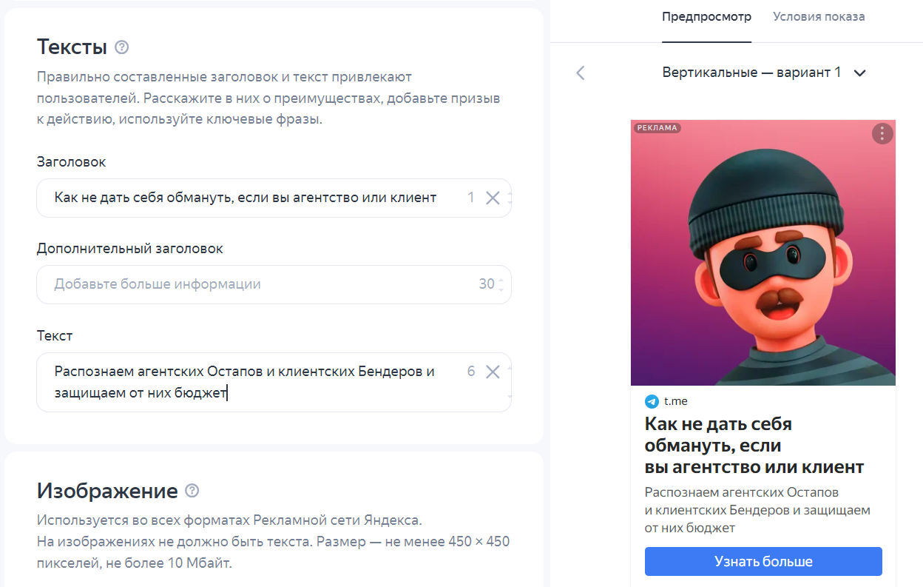Open the help tooltip next to "Изображение"

click(x=192, y=491)
